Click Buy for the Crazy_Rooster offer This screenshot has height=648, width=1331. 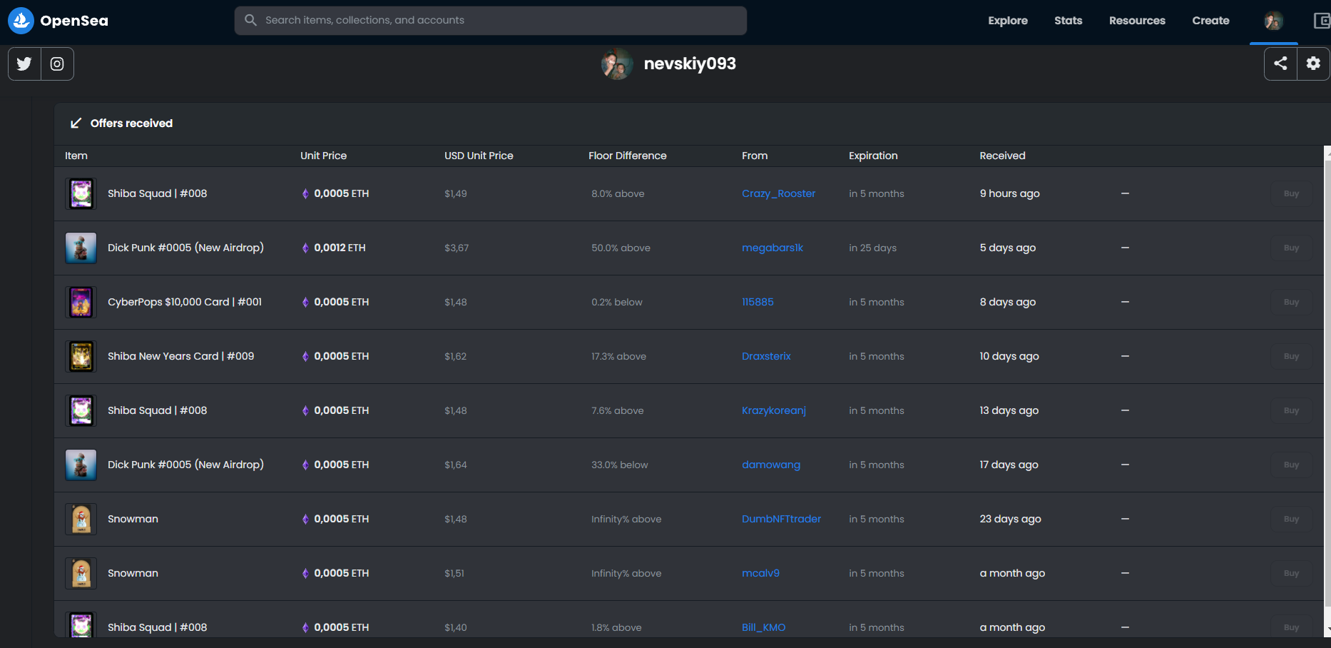[1291, 193]
